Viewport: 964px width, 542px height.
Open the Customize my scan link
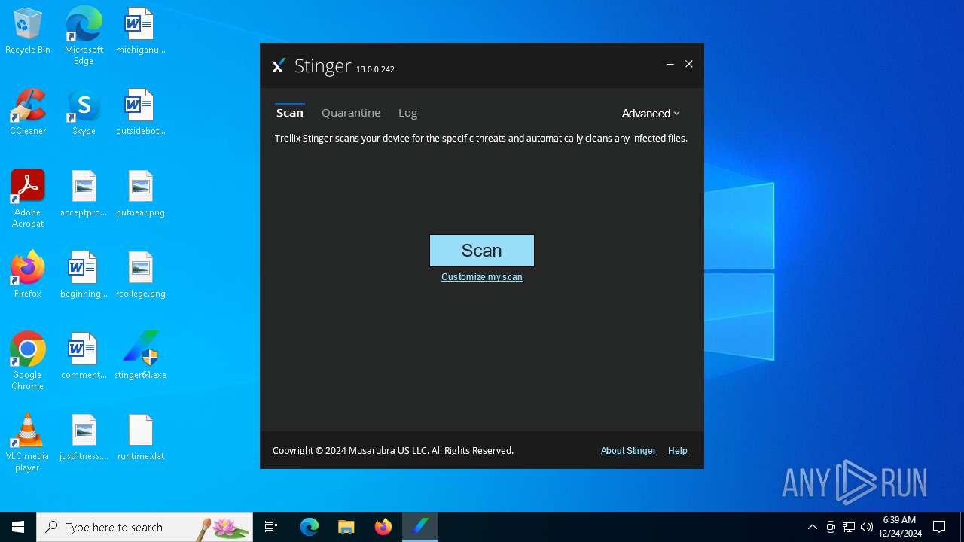coord(482,277)
